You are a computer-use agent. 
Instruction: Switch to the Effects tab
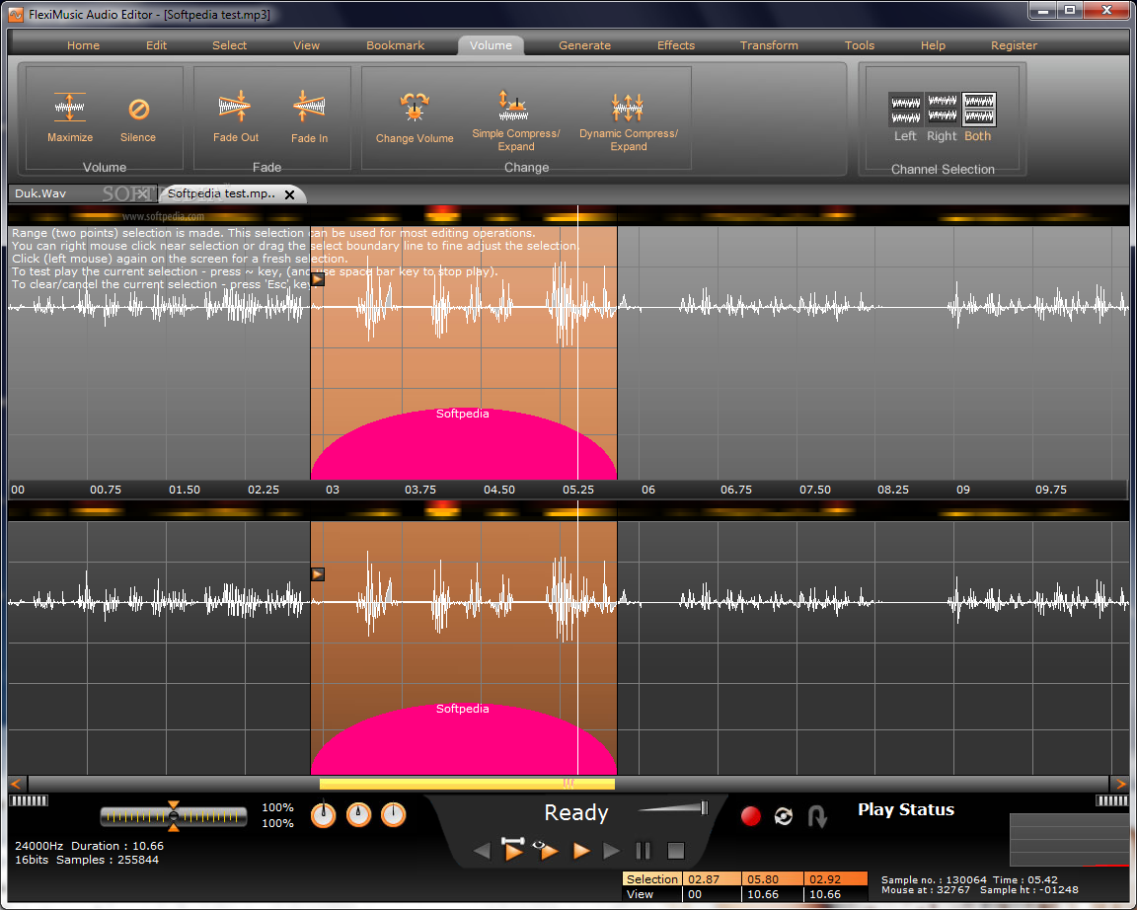pos(676,45)
